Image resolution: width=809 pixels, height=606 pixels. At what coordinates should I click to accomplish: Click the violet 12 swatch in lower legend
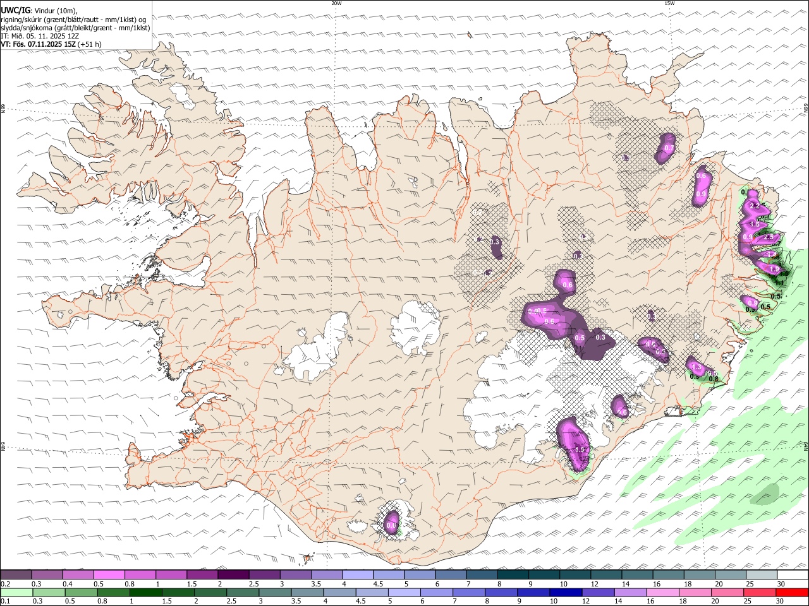click(597, 593)
